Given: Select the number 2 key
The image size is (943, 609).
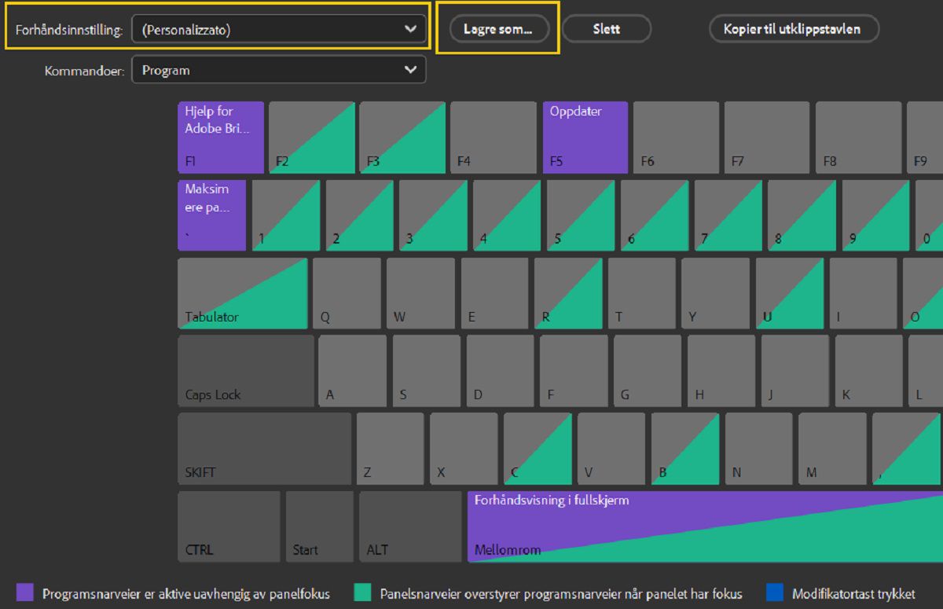Looking at the screenshot, I should [x=360, y=215].
